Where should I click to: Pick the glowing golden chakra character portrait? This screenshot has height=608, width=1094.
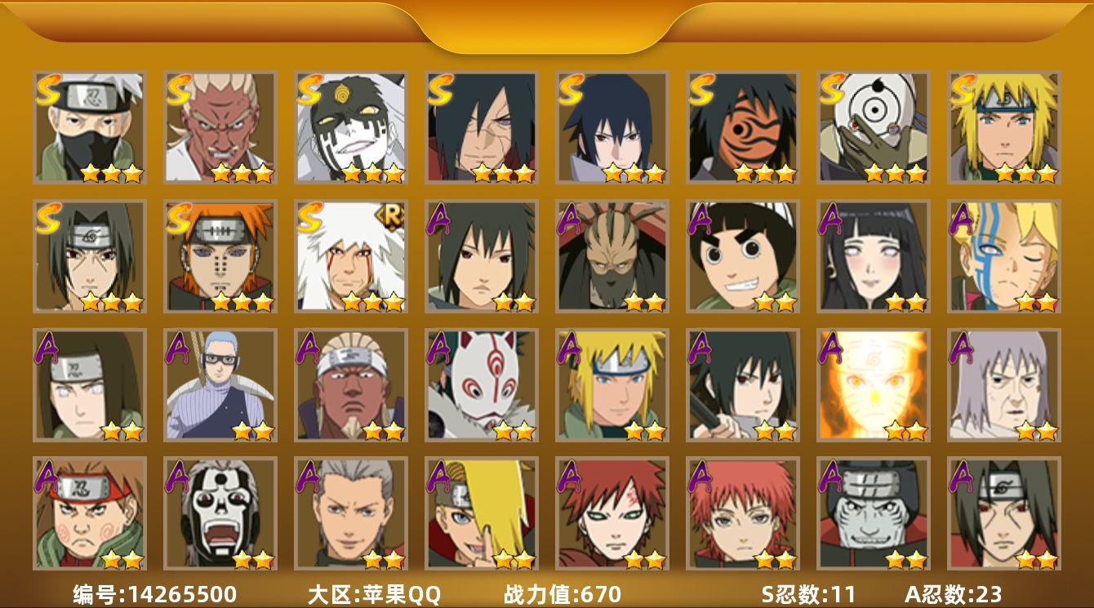874,385
